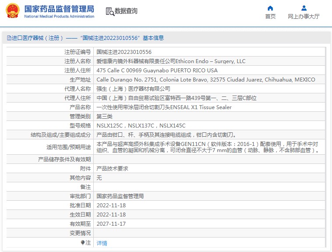Click the lightbulb icon beside 注
The image size is (332, 252).
[x=83, y=242]
